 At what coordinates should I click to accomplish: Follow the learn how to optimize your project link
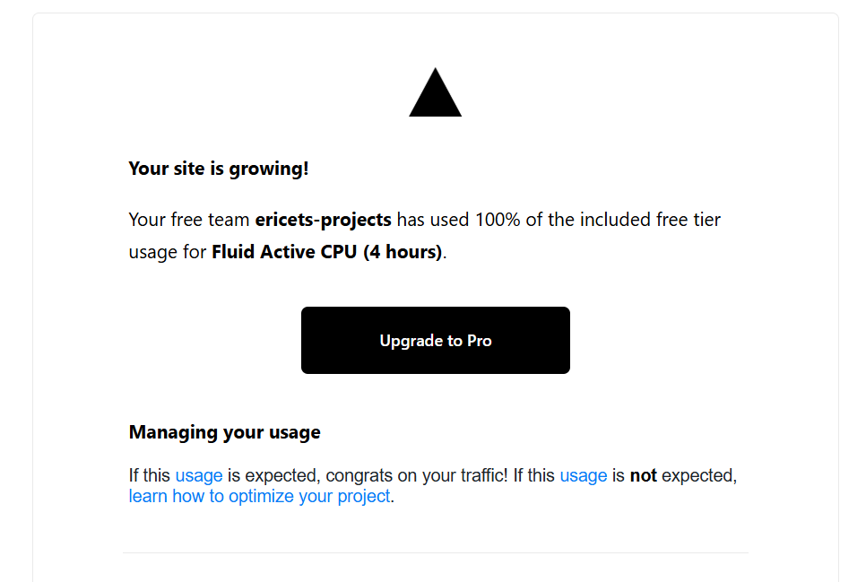pos(260,496)
